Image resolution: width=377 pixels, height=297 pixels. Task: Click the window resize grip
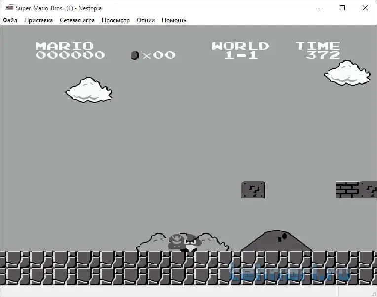click(374, 294)
